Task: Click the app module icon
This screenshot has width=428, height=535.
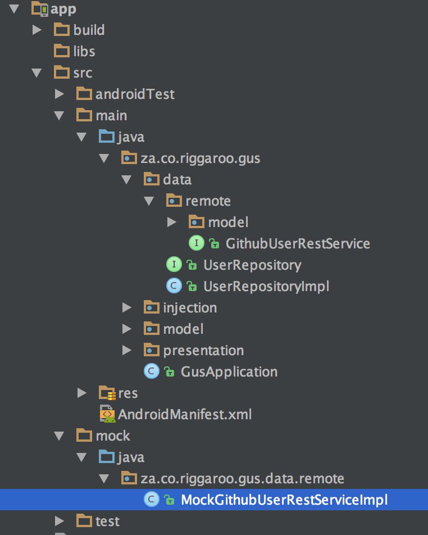Action: click(x=40, y=8)
